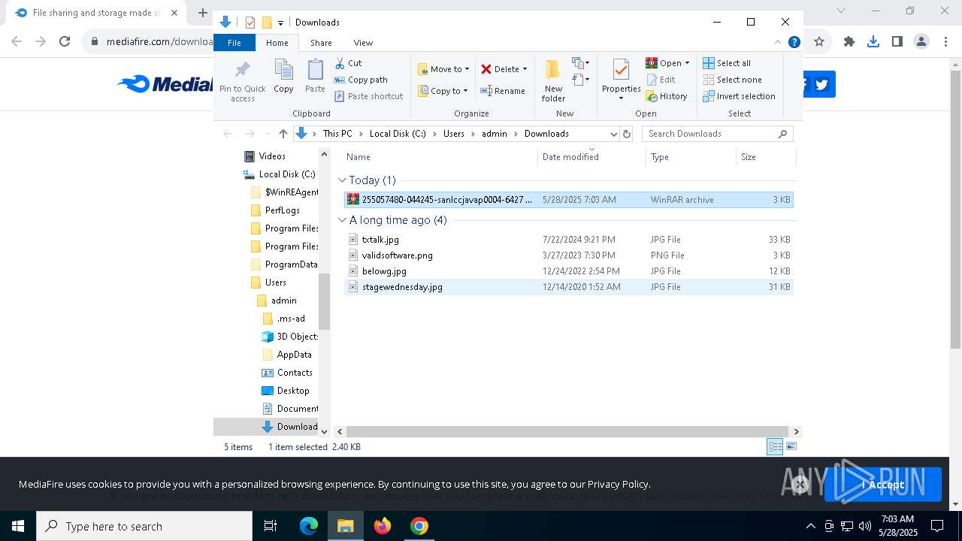The image size is (962, 541).
Task: Open the Move to dropdown
Action: click(443, 69)
